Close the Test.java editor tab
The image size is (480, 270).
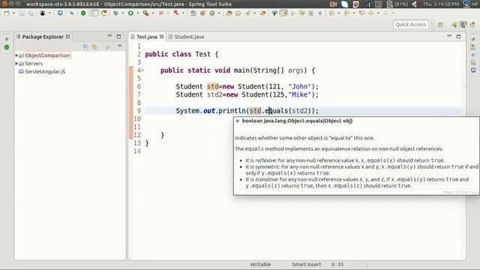click(x=161, y=37)
